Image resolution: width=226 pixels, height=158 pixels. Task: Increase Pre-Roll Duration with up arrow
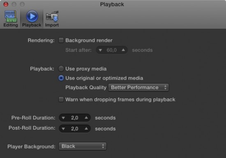pyautogui.click(x=86, y=117)
